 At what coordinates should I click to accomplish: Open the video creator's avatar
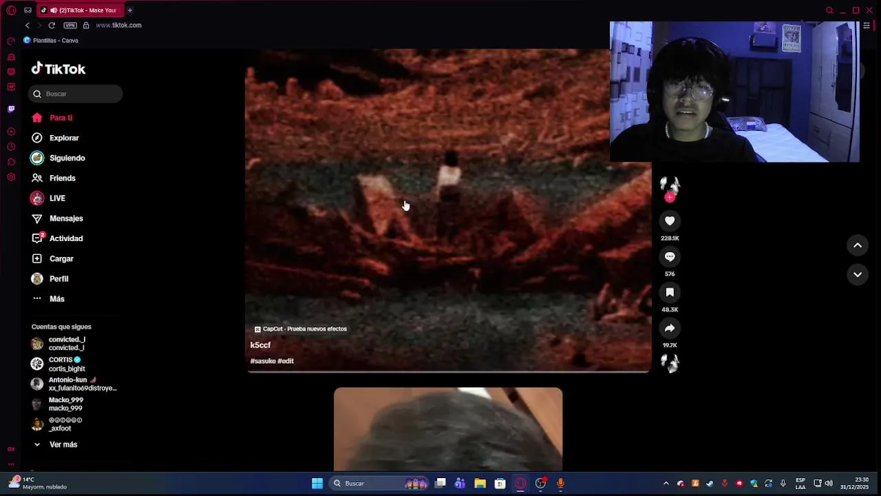point(670,185)
